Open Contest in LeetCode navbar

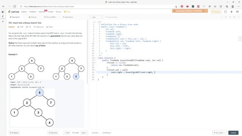pyautogui.click(x=50, y=12)
